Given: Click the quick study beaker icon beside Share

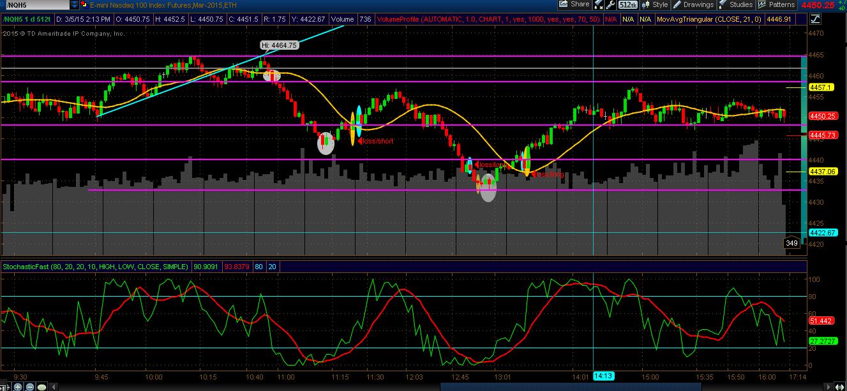Looking at the screenshot, I should [599, 4].
